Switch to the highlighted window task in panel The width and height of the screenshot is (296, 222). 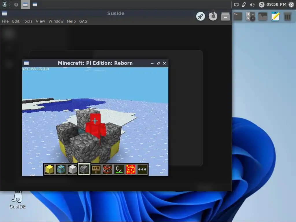click(25, 5)
